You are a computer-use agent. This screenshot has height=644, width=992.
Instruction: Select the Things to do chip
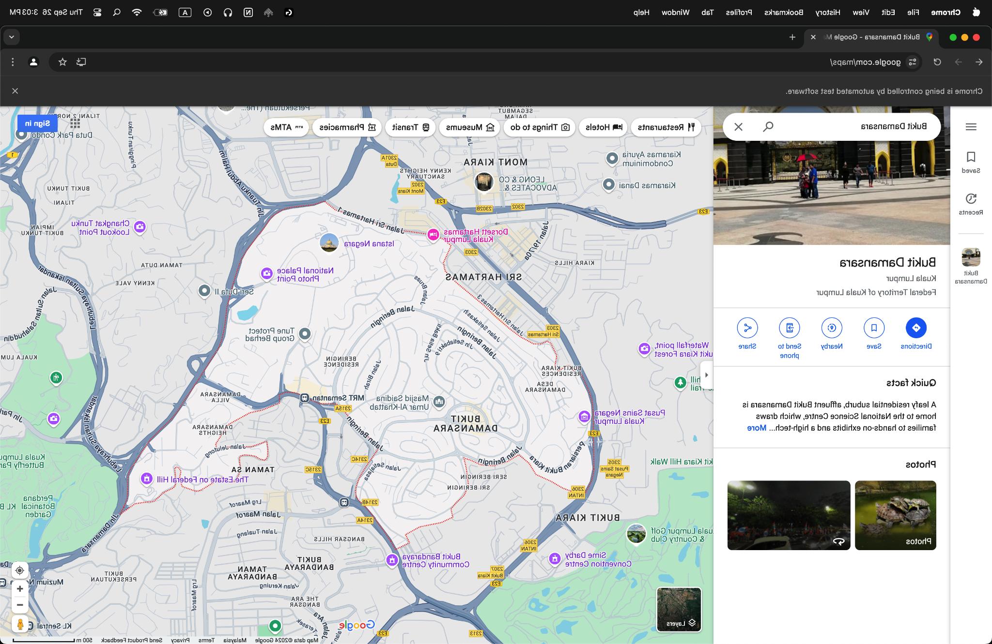[x=540, y=127]
